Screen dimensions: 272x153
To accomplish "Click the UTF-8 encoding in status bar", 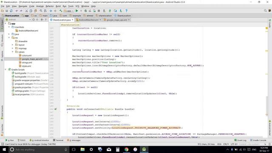I will tap(234, 144).
